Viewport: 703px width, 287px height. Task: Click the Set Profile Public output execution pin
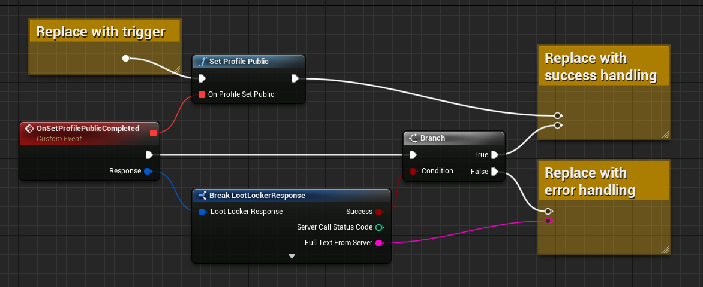click(x=295, y=78)
